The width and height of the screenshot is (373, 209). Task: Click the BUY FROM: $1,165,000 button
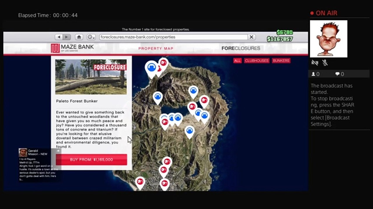91,160
